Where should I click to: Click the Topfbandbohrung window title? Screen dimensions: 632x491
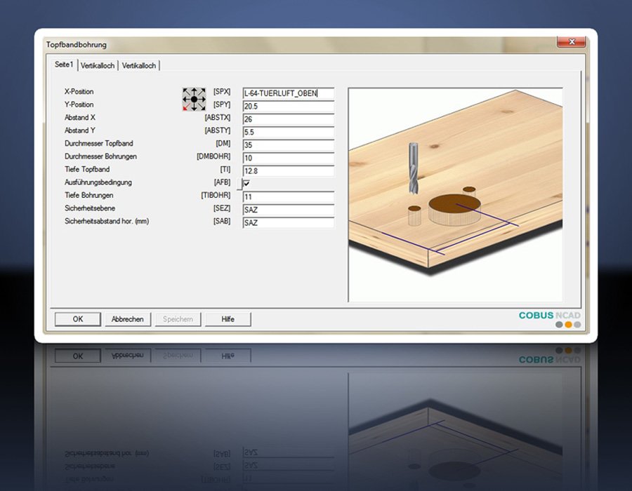pos(76,45)
